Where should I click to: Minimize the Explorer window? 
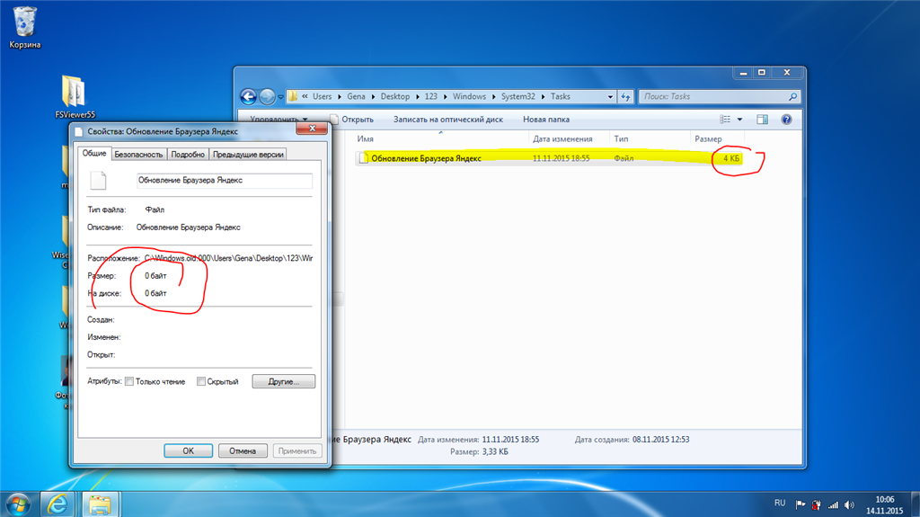pyautogui.click(x=743, y=73)
